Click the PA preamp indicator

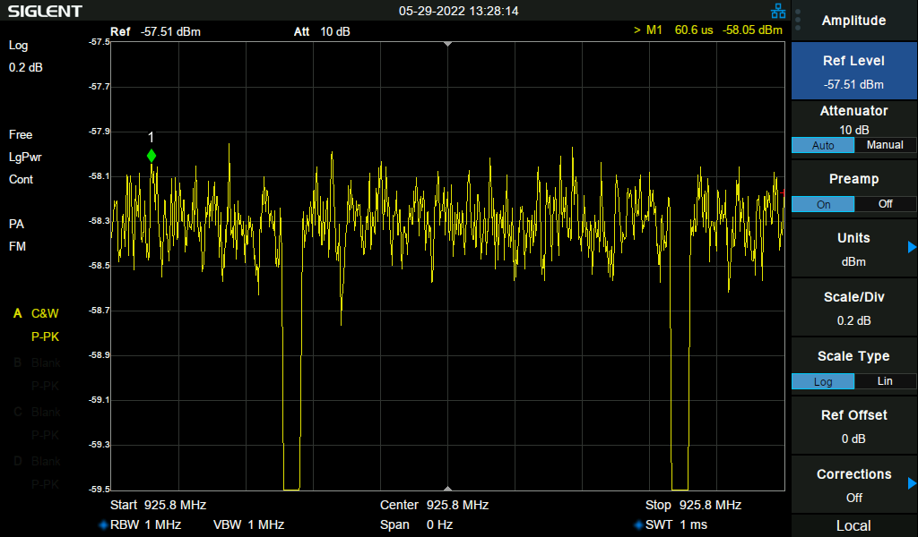(x=16, y=224)
